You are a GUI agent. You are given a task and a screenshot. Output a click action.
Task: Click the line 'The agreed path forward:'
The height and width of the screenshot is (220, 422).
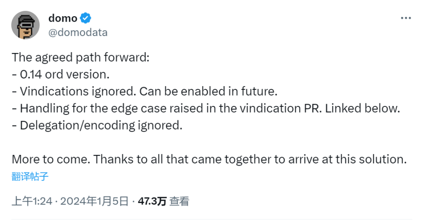(80, 57)
